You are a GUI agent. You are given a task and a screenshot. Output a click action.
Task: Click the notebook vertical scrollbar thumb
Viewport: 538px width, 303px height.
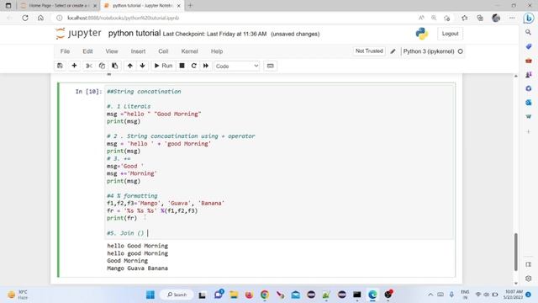point(515,252)
